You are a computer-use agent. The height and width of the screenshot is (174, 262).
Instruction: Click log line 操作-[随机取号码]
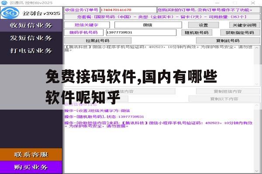click(104, 117)
